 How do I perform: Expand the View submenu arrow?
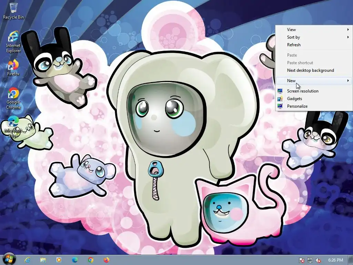tap(348, 30)
